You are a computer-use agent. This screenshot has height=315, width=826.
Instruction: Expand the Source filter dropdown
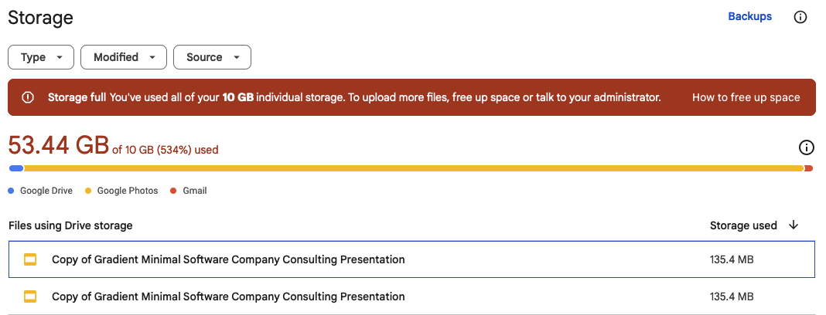(x=212, y=57)
